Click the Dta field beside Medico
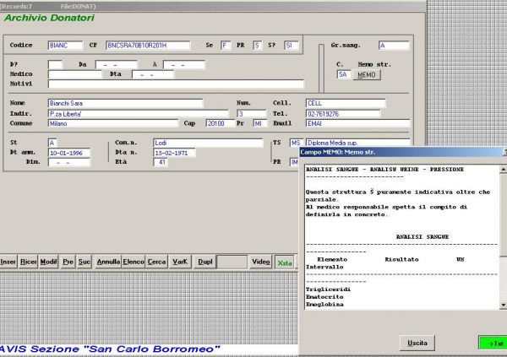The width and height of the screenshot is (507, 357). [153, 74]
